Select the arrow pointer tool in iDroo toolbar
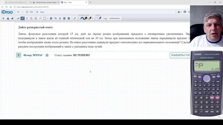Screen dimensions: 223x125 tap(3, 18)
